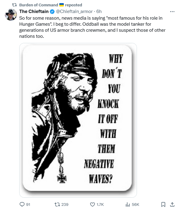Image resolution: width=180 pixels, height=211 pixels.
Task: Click The Chieftain display name
Action: pyautogui.click(x=34, y=11)
